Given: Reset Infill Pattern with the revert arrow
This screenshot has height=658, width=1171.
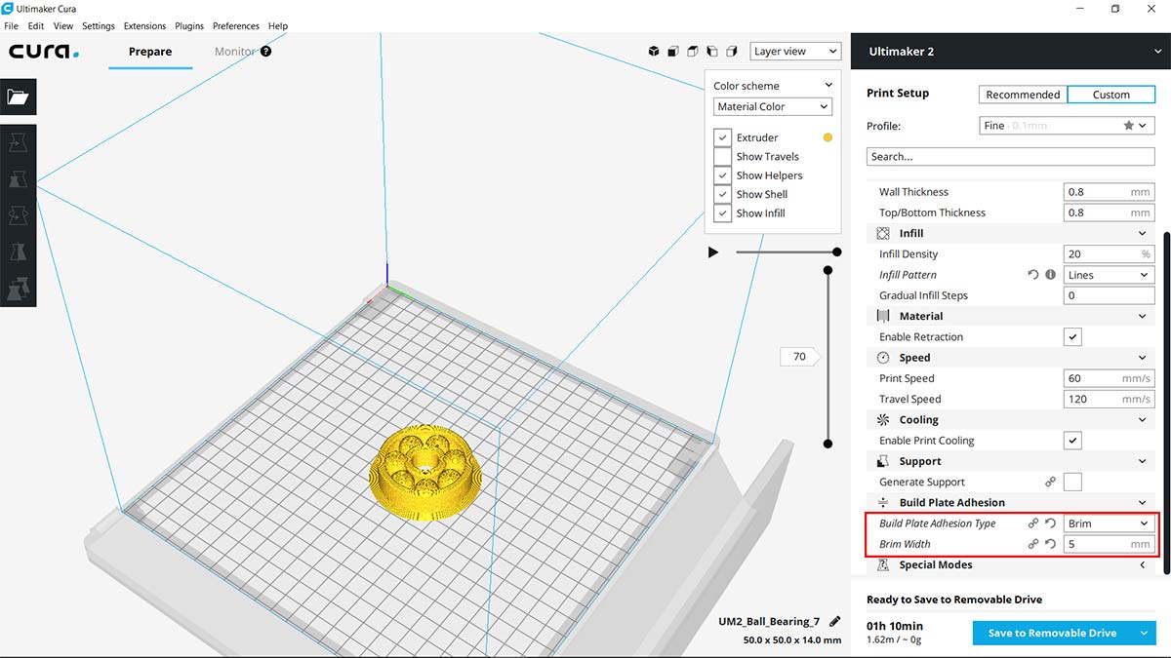Looking at the screenshot, I should click(x=1033, y=275).
